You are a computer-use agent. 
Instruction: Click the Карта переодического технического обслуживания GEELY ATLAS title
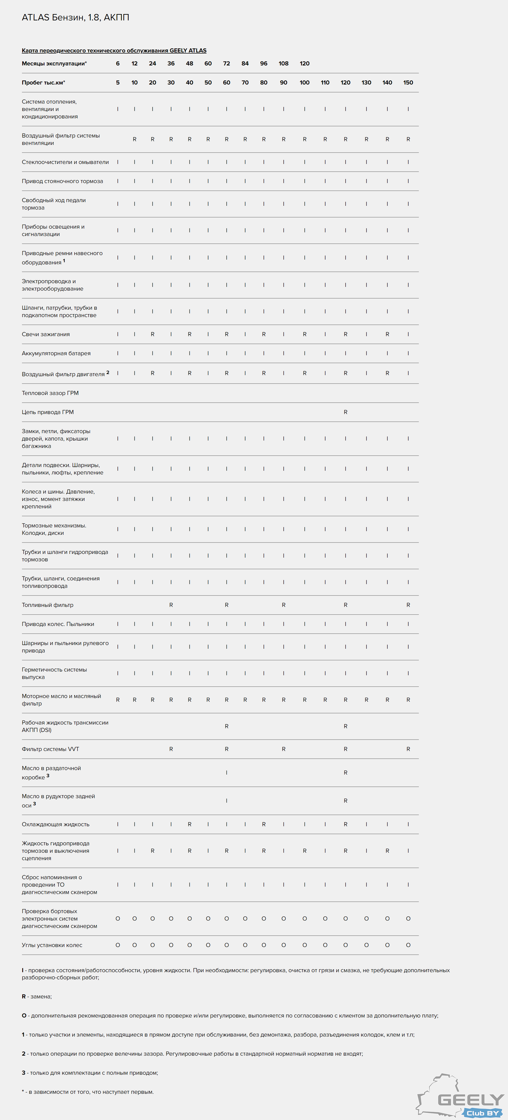click(x=114, y=50)
